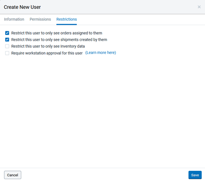The width and height of the screenshot is (205, 181).
Task: Click label 'only see orders assigned to them'
Action: (x=74, y=33)
